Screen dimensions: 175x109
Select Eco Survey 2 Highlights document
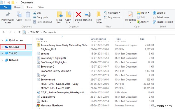click(x=54, y=62)
